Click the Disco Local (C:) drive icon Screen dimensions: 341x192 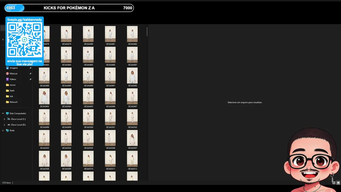click(x=9, y=119)
